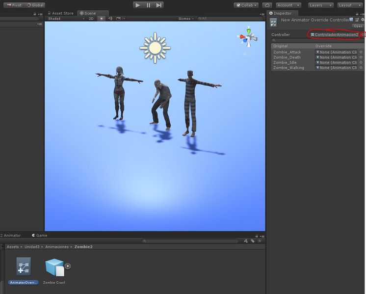Click the Scene gizmo red X axis cone
Image resolution: width=366 pixels, height=294 pixels.
(242, 37)
